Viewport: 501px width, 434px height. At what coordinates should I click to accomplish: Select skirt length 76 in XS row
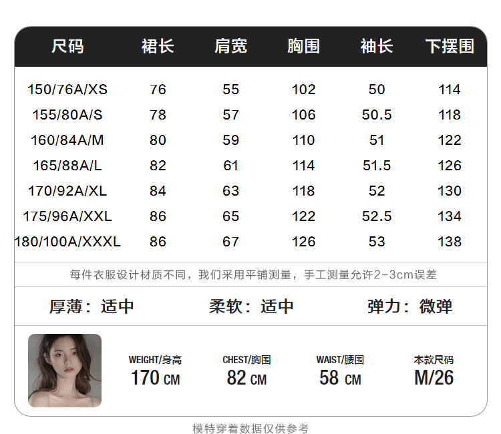click(x=158, y=89)
